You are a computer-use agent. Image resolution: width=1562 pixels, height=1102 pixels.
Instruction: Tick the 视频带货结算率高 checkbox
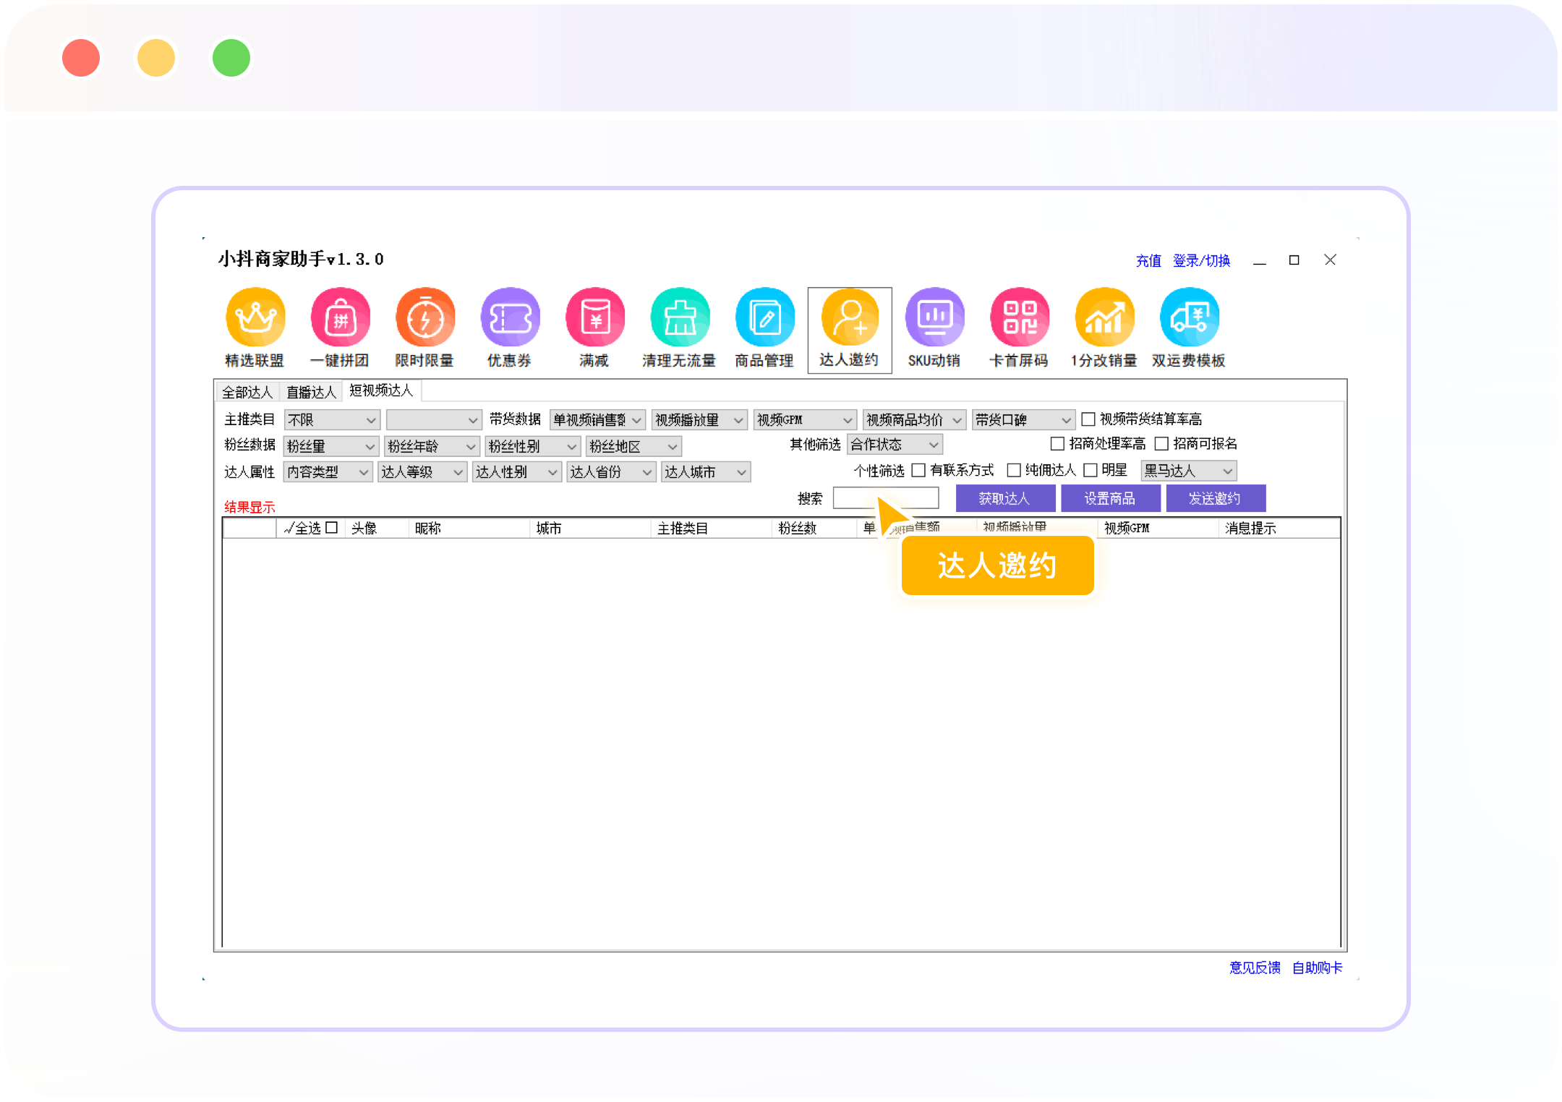[x=1088, y=419]
